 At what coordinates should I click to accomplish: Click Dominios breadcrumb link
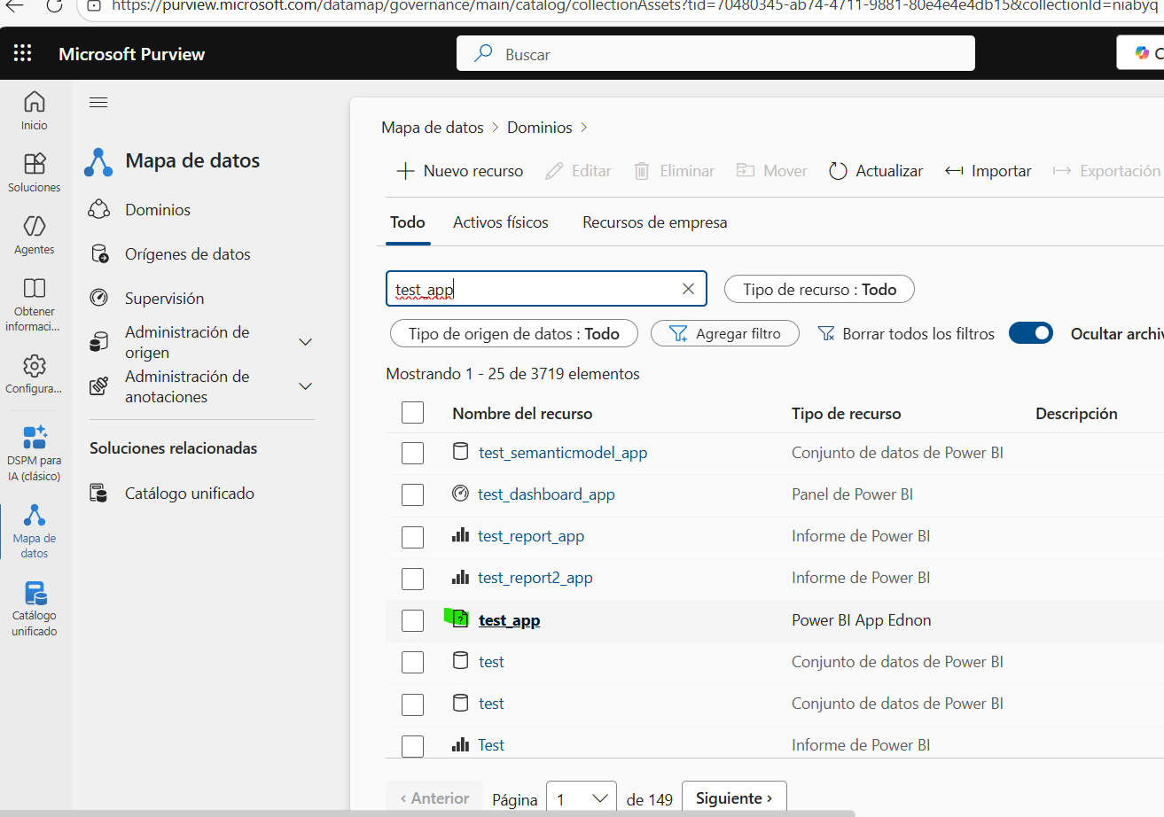coord(540,128)
